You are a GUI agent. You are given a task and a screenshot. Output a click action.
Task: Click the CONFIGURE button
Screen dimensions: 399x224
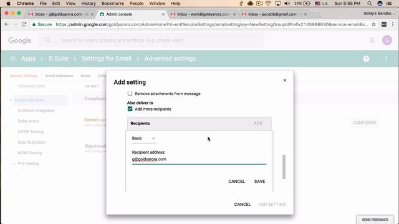pos(365,123)
